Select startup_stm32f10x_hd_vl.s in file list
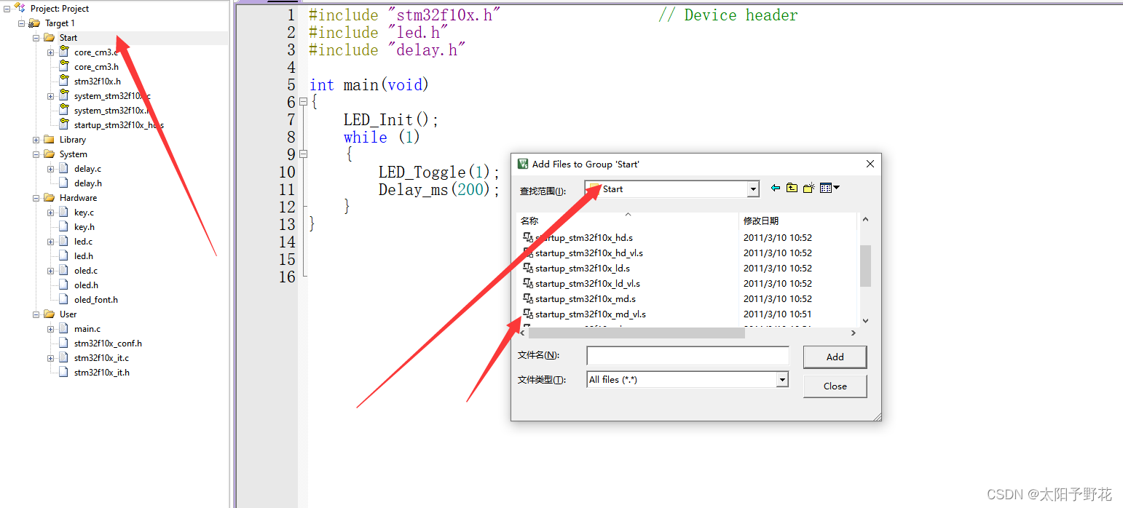1123x508 pixels. coord(589,253)
